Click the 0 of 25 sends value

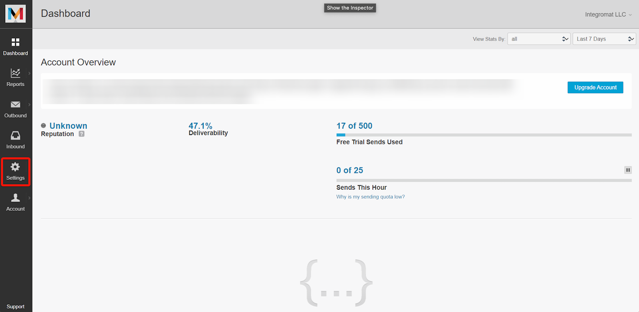(350, 170)
